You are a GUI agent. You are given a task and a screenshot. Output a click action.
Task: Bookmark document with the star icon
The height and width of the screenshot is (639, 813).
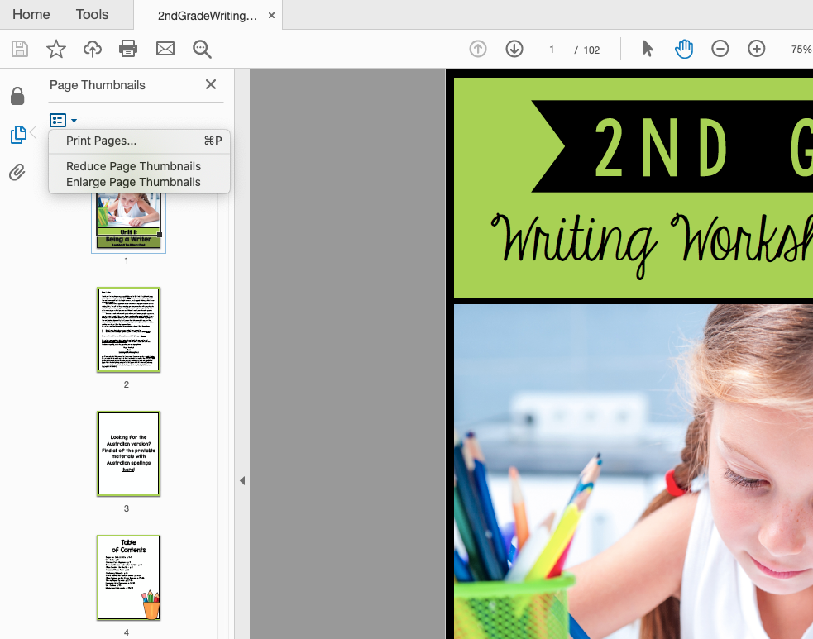[56, 49]
